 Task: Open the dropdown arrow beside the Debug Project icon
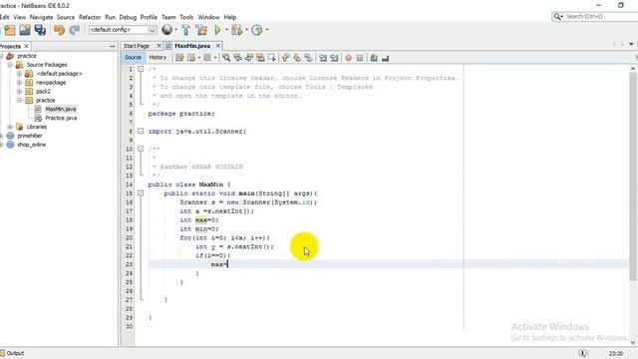[246, 30]
